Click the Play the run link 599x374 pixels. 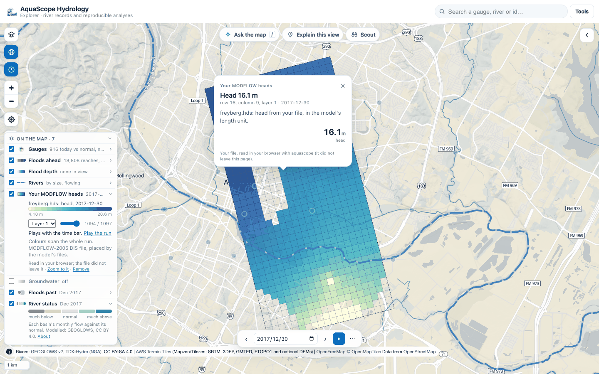97,234
